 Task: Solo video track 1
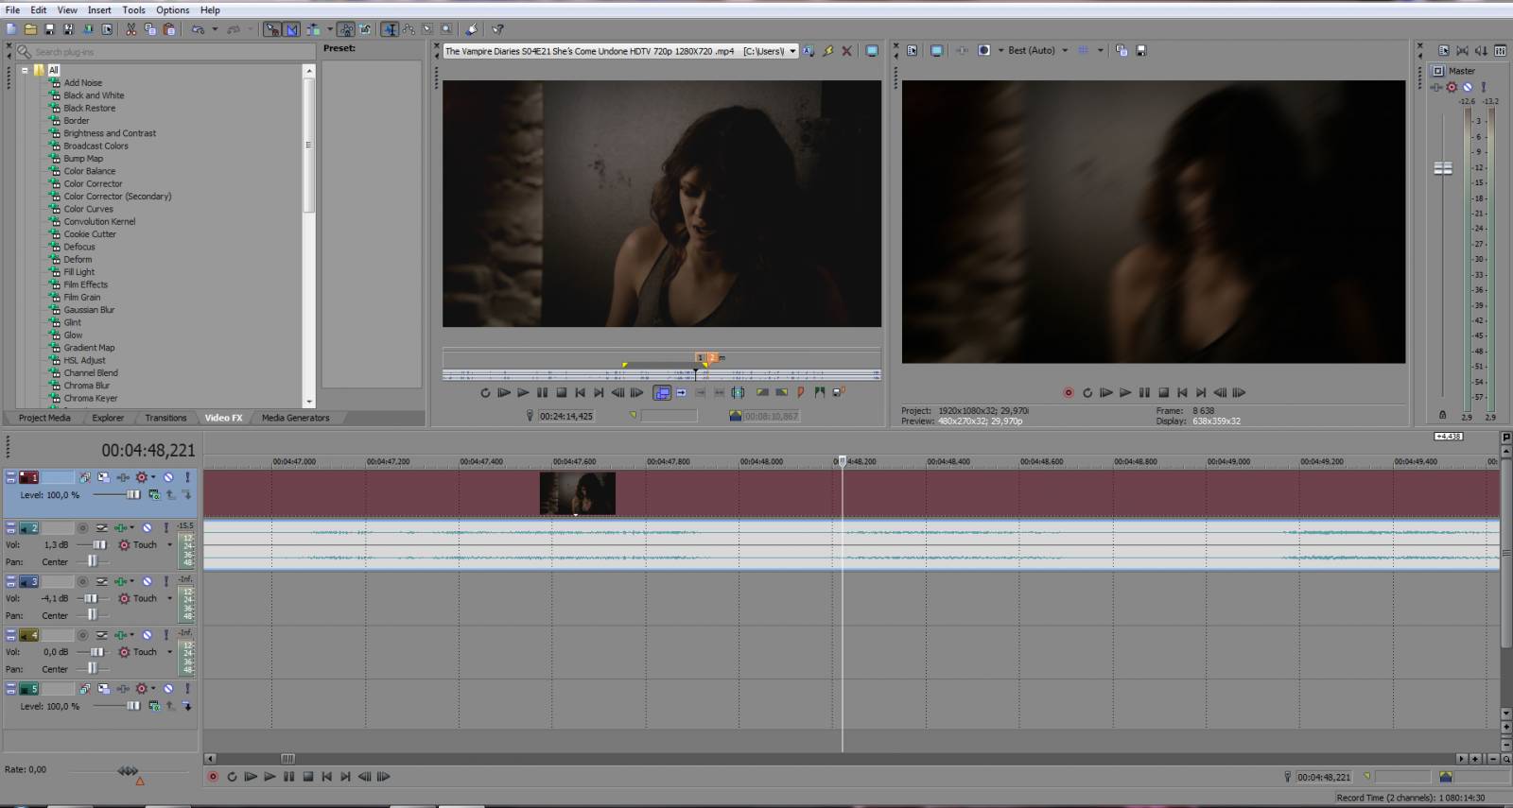tap(186, 477)
